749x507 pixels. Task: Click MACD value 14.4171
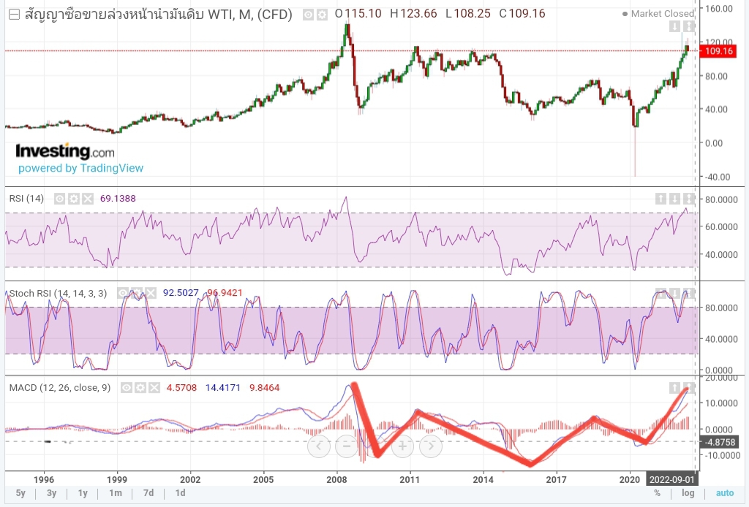tap(223, 388)
